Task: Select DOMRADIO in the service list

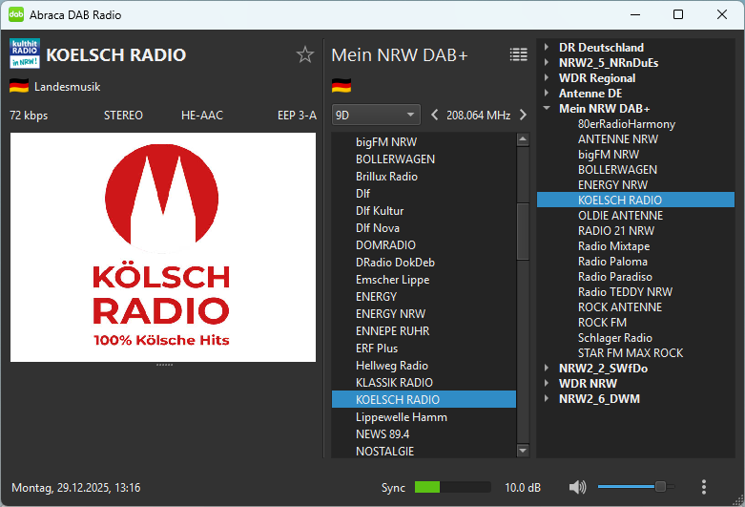Action: (385, 245)
